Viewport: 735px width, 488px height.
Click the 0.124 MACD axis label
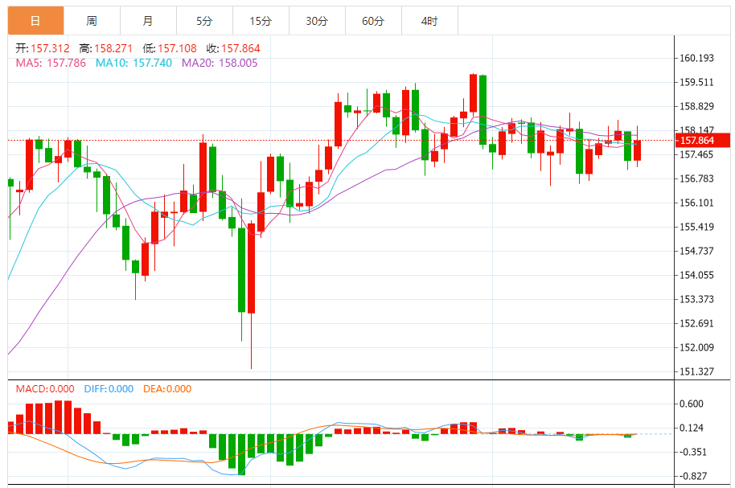(692, 428)
